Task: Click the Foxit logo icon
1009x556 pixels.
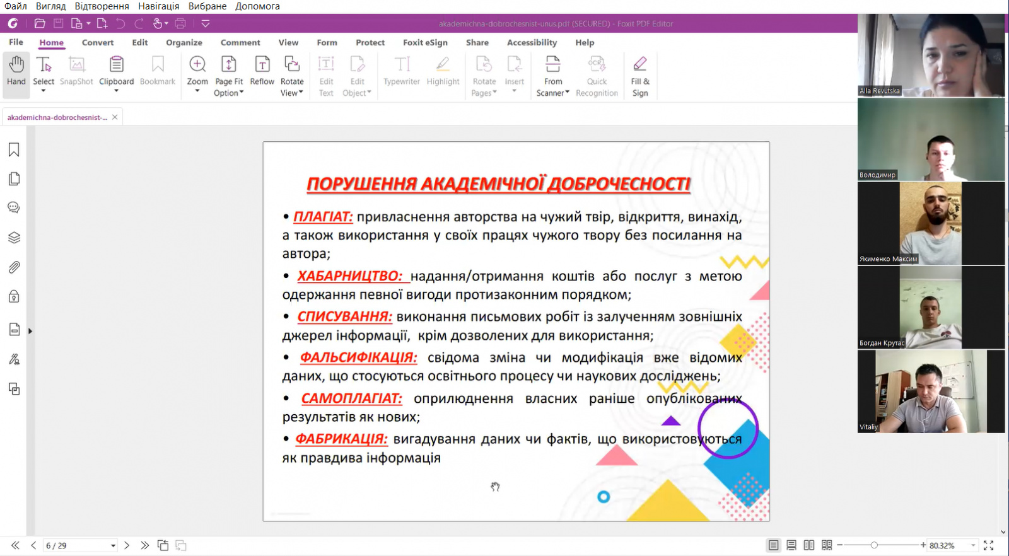Action: pos(13,23)
